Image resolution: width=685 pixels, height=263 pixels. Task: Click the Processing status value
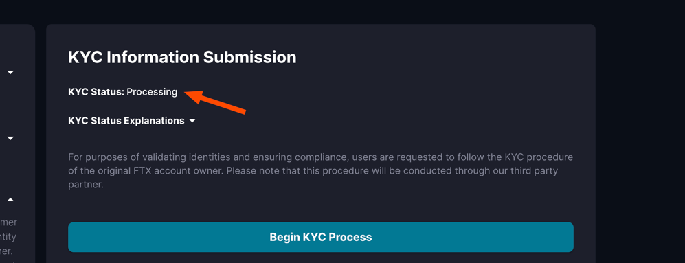[152, 92]
